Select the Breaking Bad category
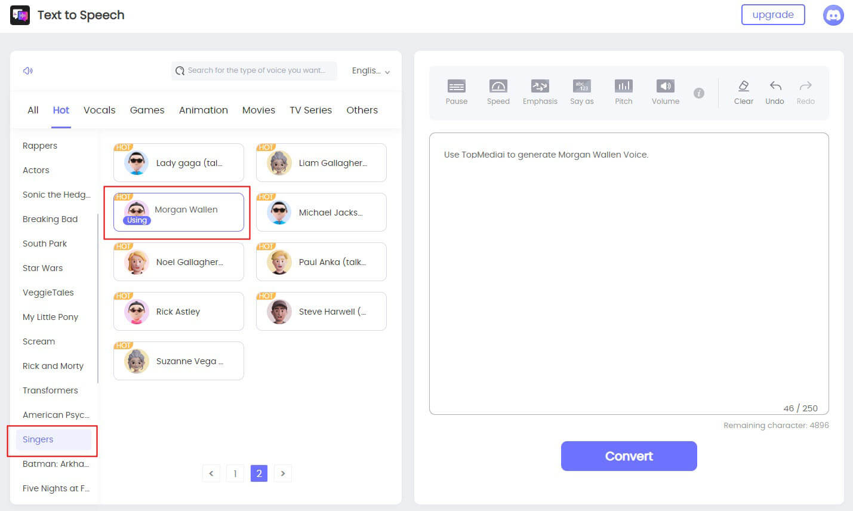The image size is (853, 511). (x=50, y=219)
